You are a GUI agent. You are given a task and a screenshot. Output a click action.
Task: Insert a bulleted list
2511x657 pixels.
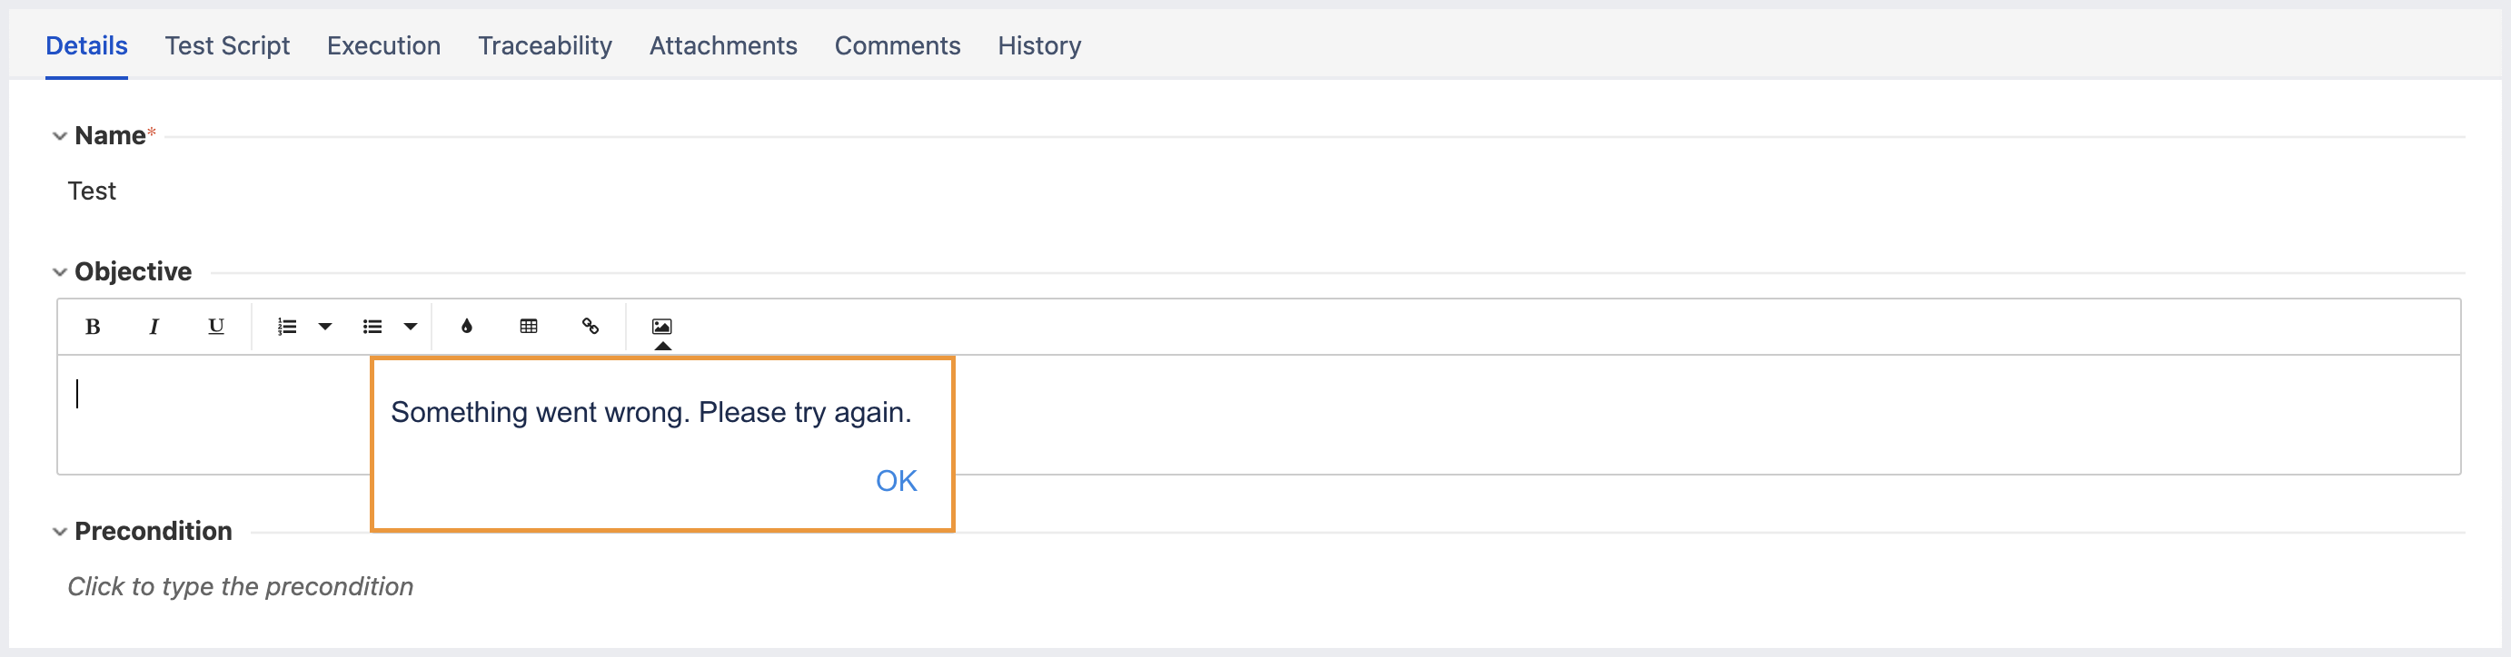[372, 327]
